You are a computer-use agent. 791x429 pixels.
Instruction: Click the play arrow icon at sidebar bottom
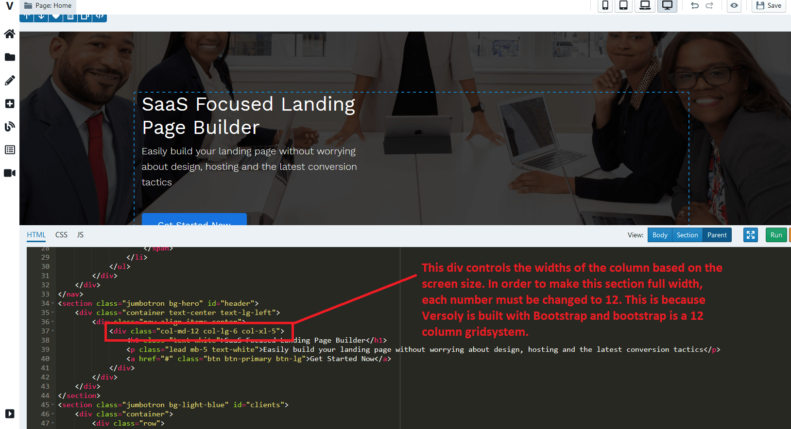point(10,413)
